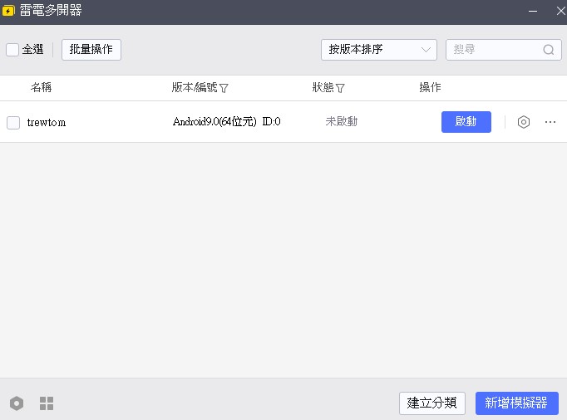Viewport: 567px width, 420px height.
Task: Click the 建立分類 button
Action: (x=431, y=403)
